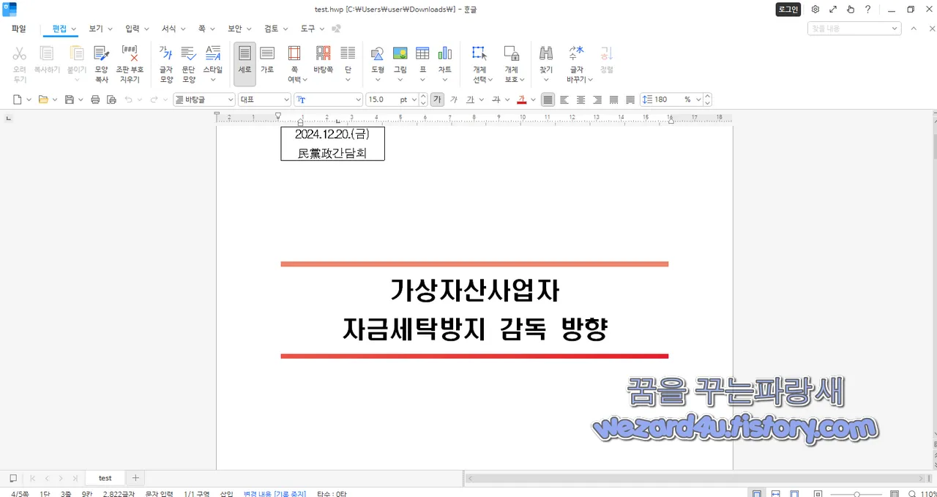Open the 문단 모양 paragraph formatting dialog
Screen dimensions: 937x497
[188, 62]
